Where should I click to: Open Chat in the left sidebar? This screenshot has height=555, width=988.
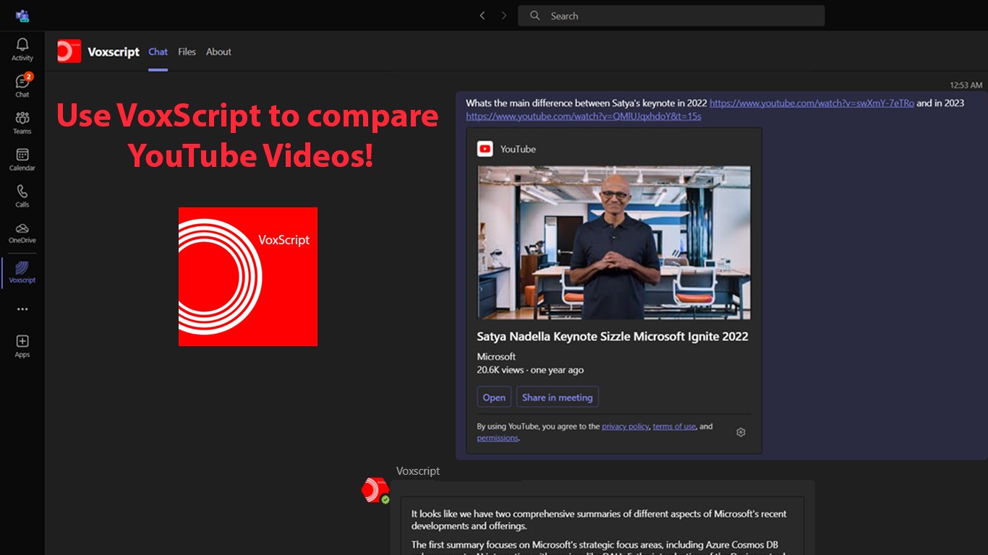[22, 85]
